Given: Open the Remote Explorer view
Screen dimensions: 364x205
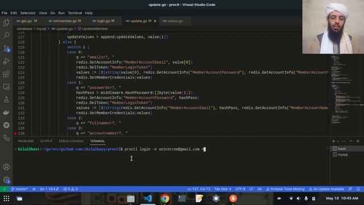Looking at the screenshot, I should (x=6, y=87).
